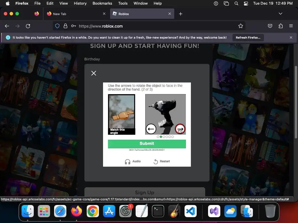Select the first rotation position dot
Image resolution: width=298 pixels, height=223 pixels.
coord(158,137)
